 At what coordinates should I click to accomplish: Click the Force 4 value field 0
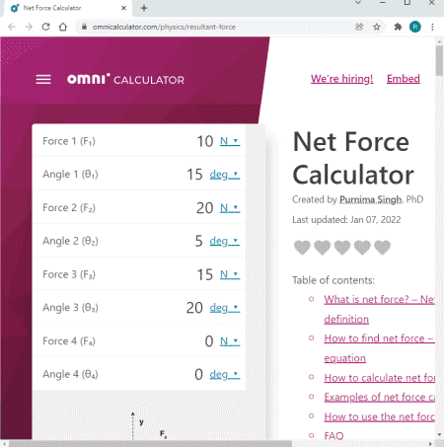(x=209, y=341)
